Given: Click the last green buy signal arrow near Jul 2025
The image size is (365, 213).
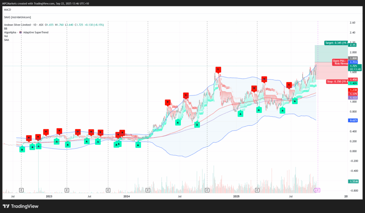Looking at the screenshot, I should (x=295, y=101).
